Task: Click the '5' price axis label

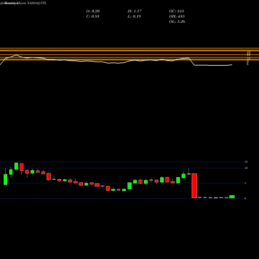Action: 246,183
